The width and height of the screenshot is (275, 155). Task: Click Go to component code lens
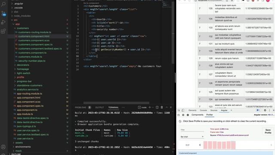tap(91, 3)
